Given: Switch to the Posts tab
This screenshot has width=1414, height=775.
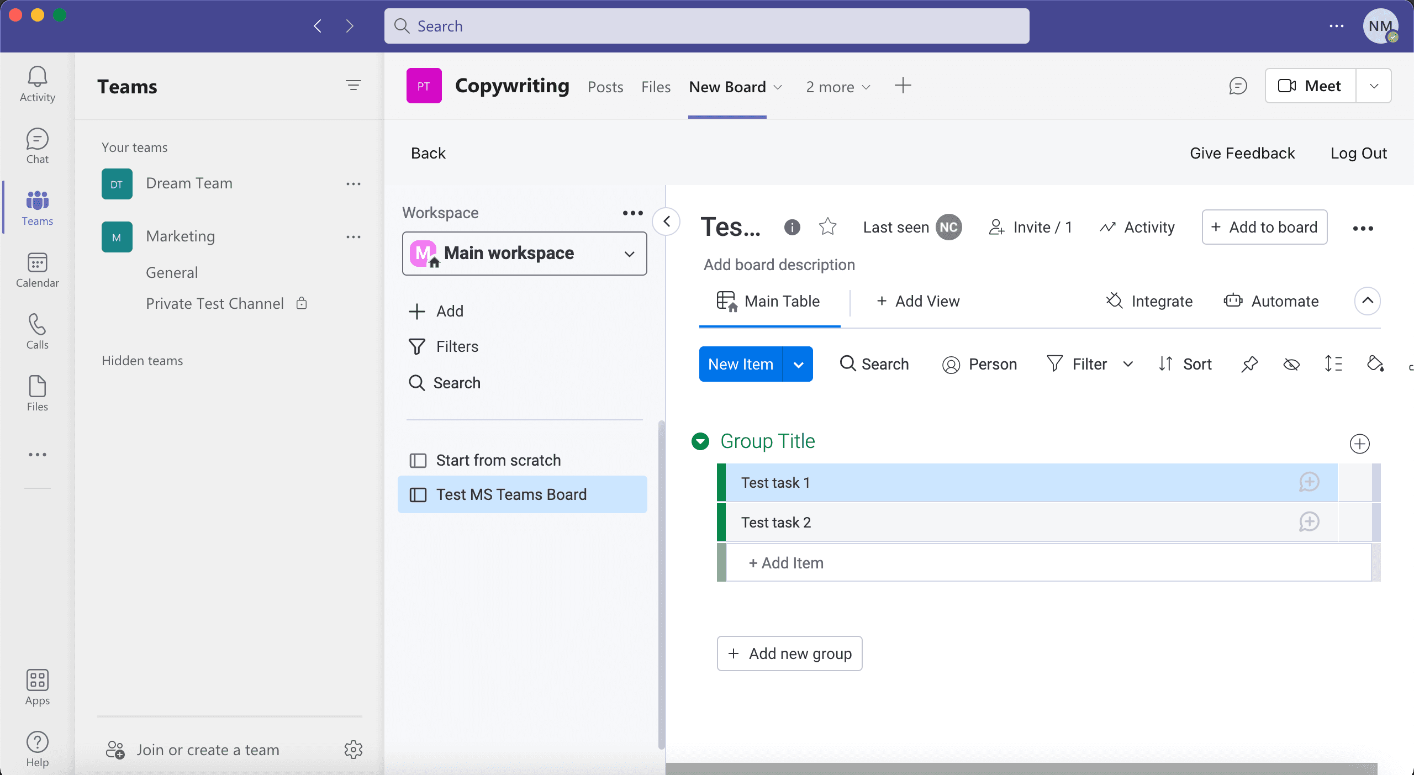Looking at the screenshot, I should pyautogui.click(x=605, y=87).
